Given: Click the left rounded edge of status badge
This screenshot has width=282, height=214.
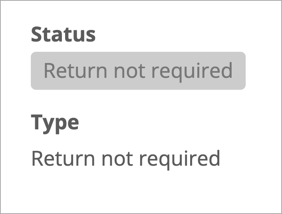Looking at the screenshot, I should pos(33,71).
